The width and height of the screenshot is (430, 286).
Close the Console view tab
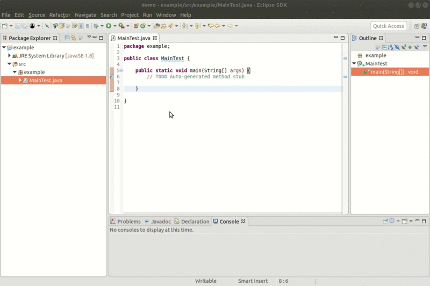point(243,222)
